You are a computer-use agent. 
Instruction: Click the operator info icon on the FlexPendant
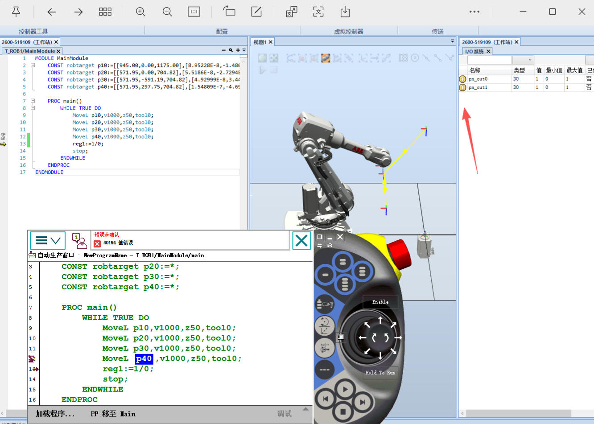point(79,241)
